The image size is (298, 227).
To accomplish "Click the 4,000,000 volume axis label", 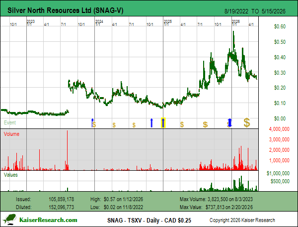I will click(x=279, y=129).
